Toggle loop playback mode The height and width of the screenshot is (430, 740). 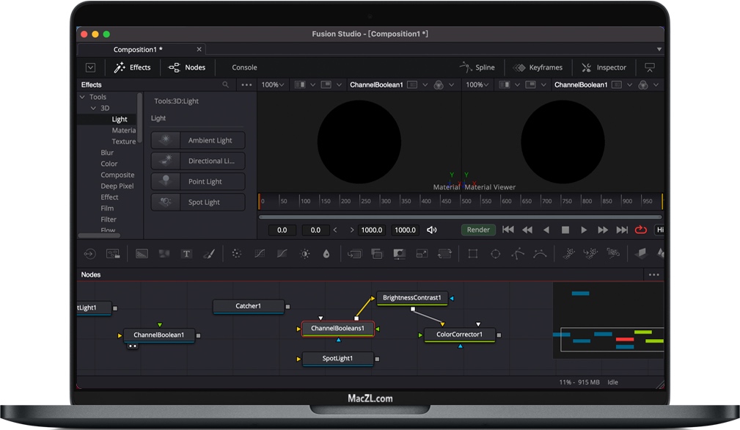pyautogui.click(x=640, y=230)
